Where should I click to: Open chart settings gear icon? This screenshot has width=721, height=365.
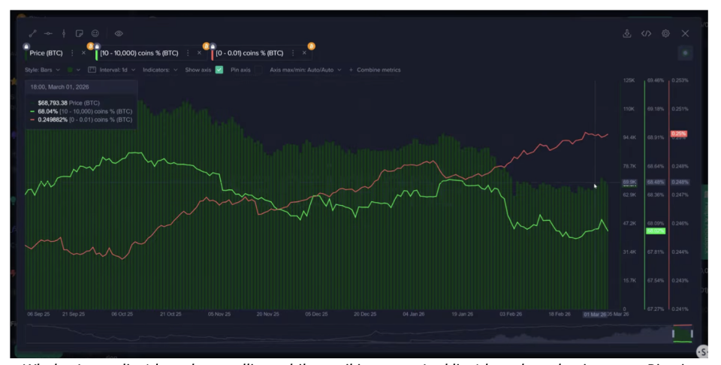665,33
